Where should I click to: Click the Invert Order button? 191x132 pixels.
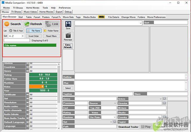point(34,36)
